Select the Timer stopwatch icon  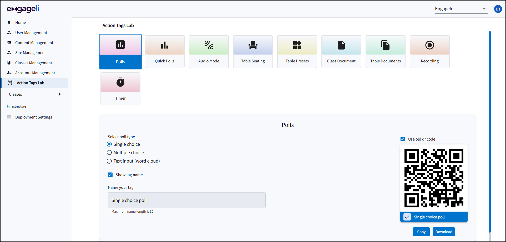(120, 82)
